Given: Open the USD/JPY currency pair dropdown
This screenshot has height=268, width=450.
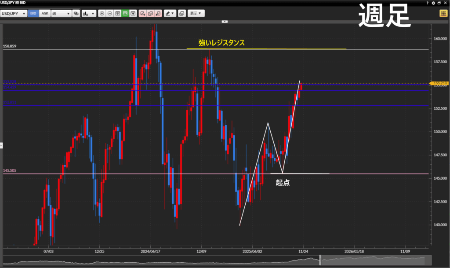Looking at the screenshot, I should 14,14.
